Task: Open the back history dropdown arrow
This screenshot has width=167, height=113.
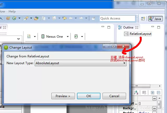Action: (x=76, y=18)
